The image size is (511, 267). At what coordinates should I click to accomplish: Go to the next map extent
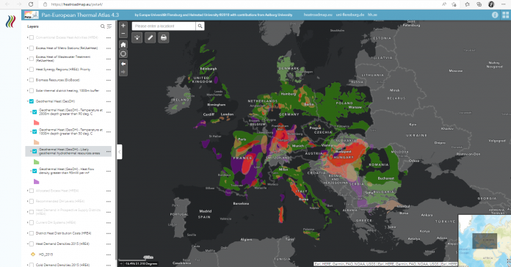point(123,72)
